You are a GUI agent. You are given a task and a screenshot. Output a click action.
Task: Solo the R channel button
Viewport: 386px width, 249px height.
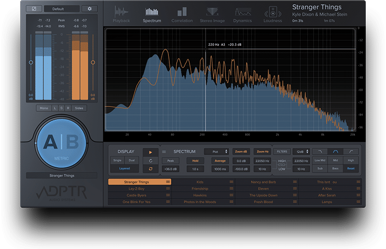tap(68, 108)
